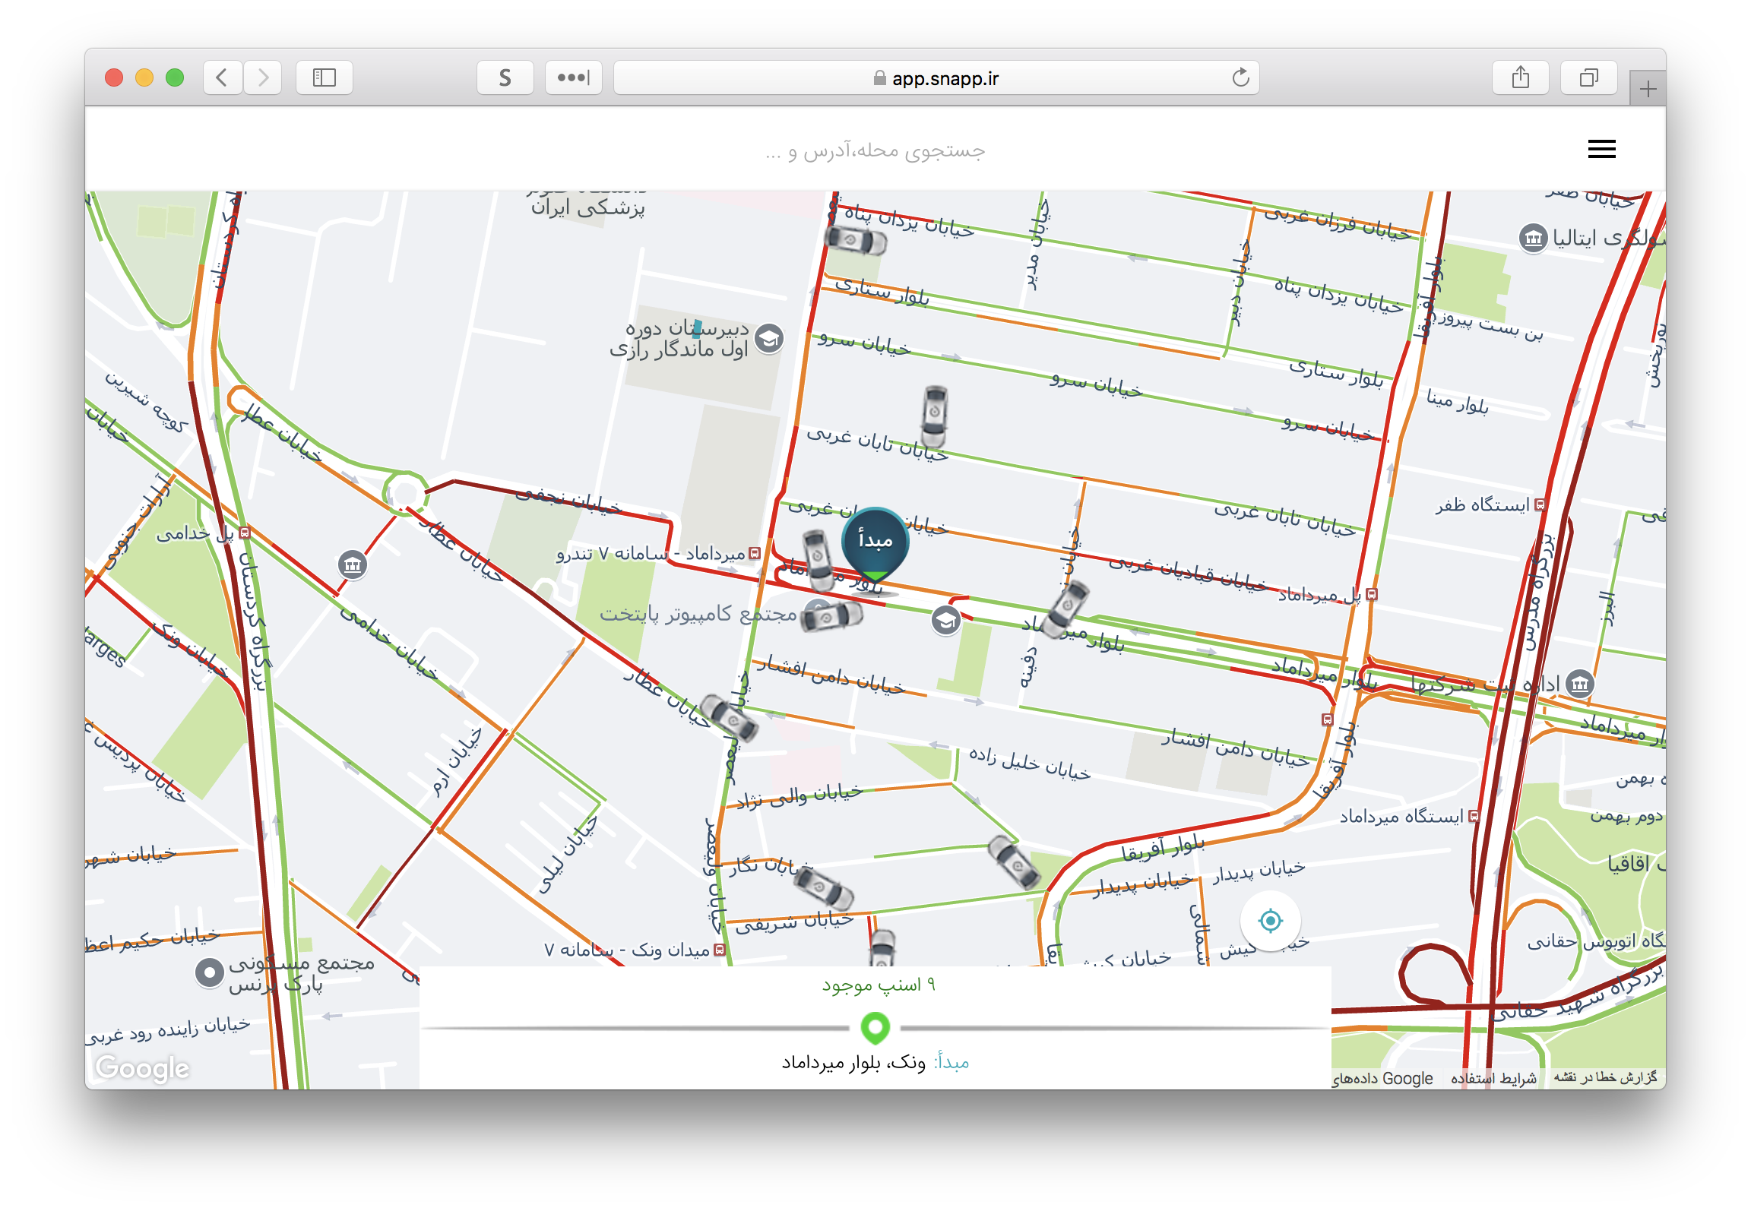Click the password dots extension button
Screen dimensions: 1751x1211
click(x=574, y=77)
